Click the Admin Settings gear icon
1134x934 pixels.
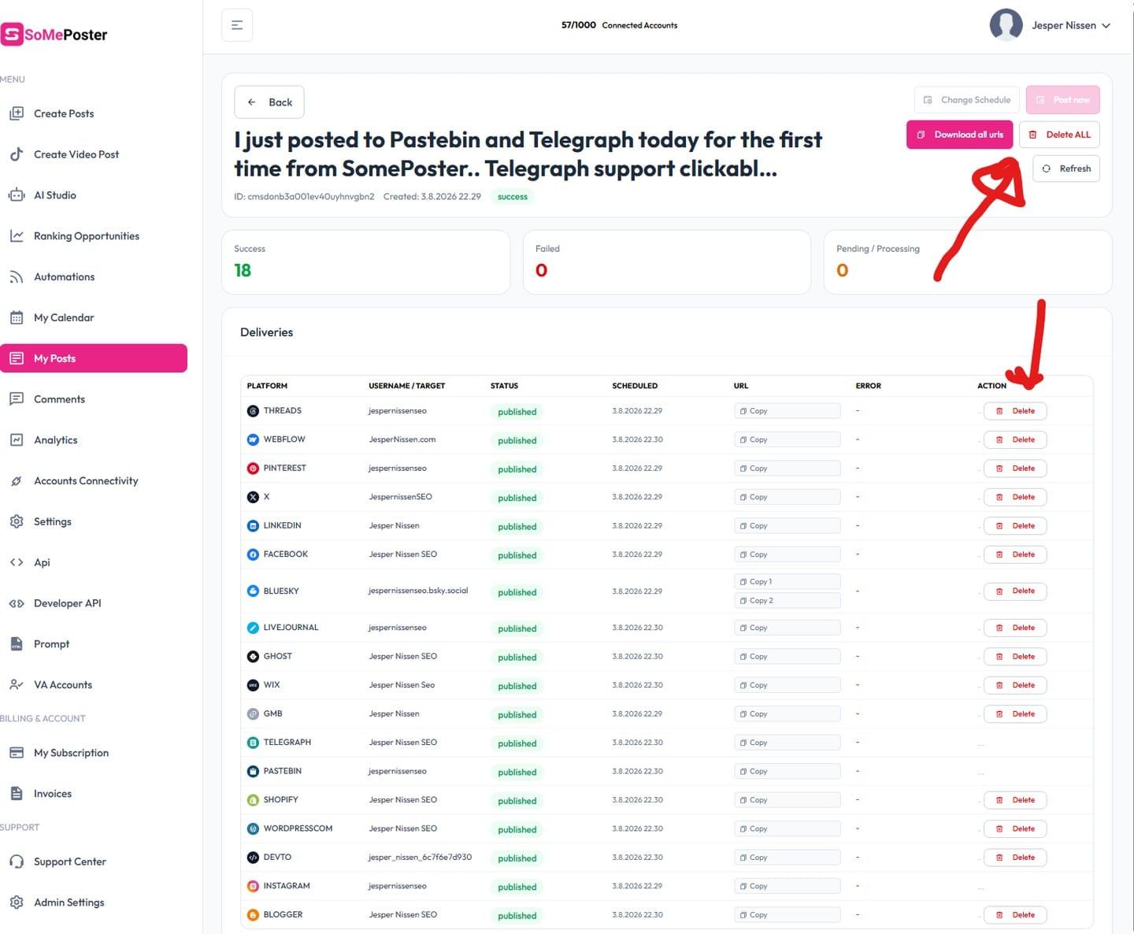[17, 902]
